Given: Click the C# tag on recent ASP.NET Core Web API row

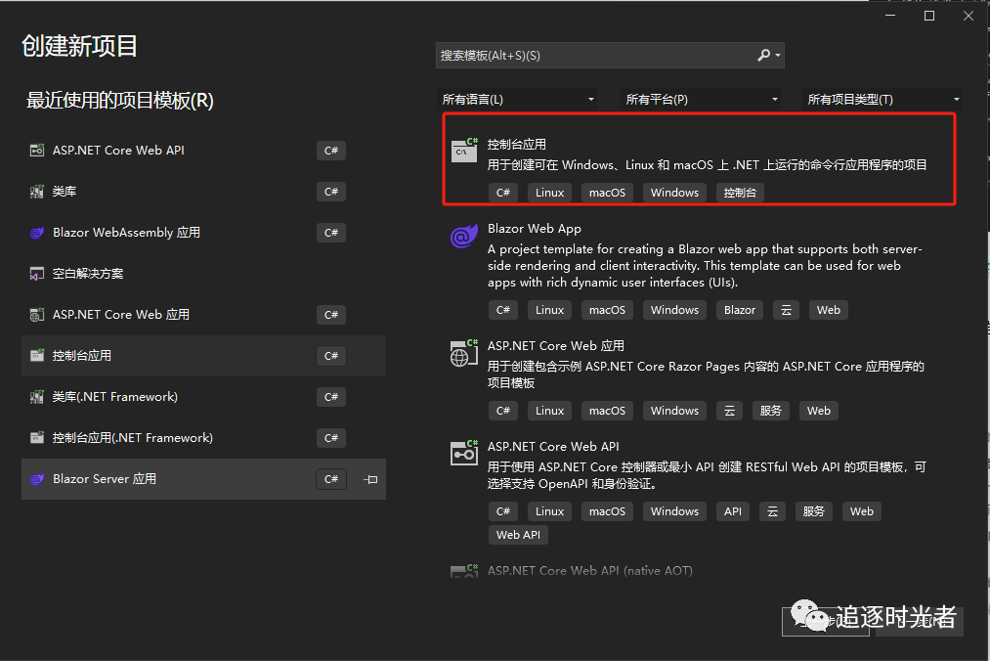Looking at the screenshot, I should pyautogui.click(x=331, y=151).
